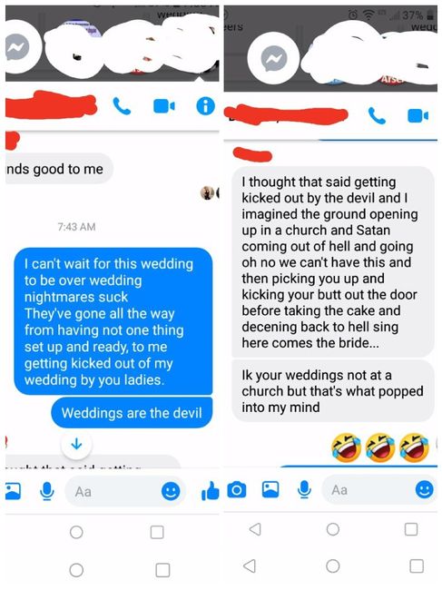Screen dimensions: 442x590
Task: Open camera in right chat composer
Action: (237, 490)
